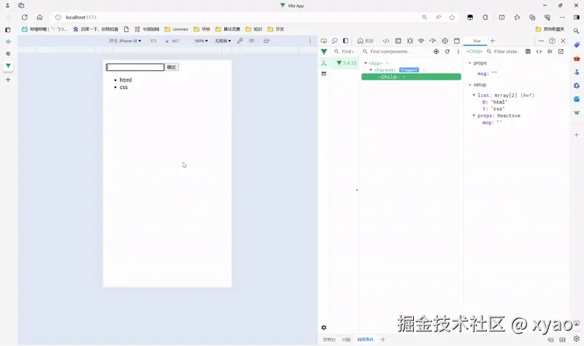Select the Child component row
The image size is (584, 346).
point(411,77)
